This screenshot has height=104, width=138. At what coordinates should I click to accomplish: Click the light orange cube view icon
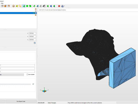[9, 6]
